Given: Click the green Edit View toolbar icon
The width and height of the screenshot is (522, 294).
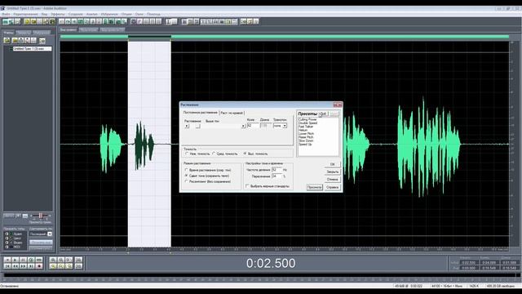Looking at the screenshot, I should [6, 22].
